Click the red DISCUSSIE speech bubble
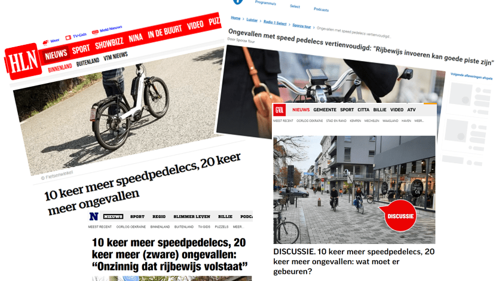The width and height of the screenshot is (496, 281). pos(399,216)
